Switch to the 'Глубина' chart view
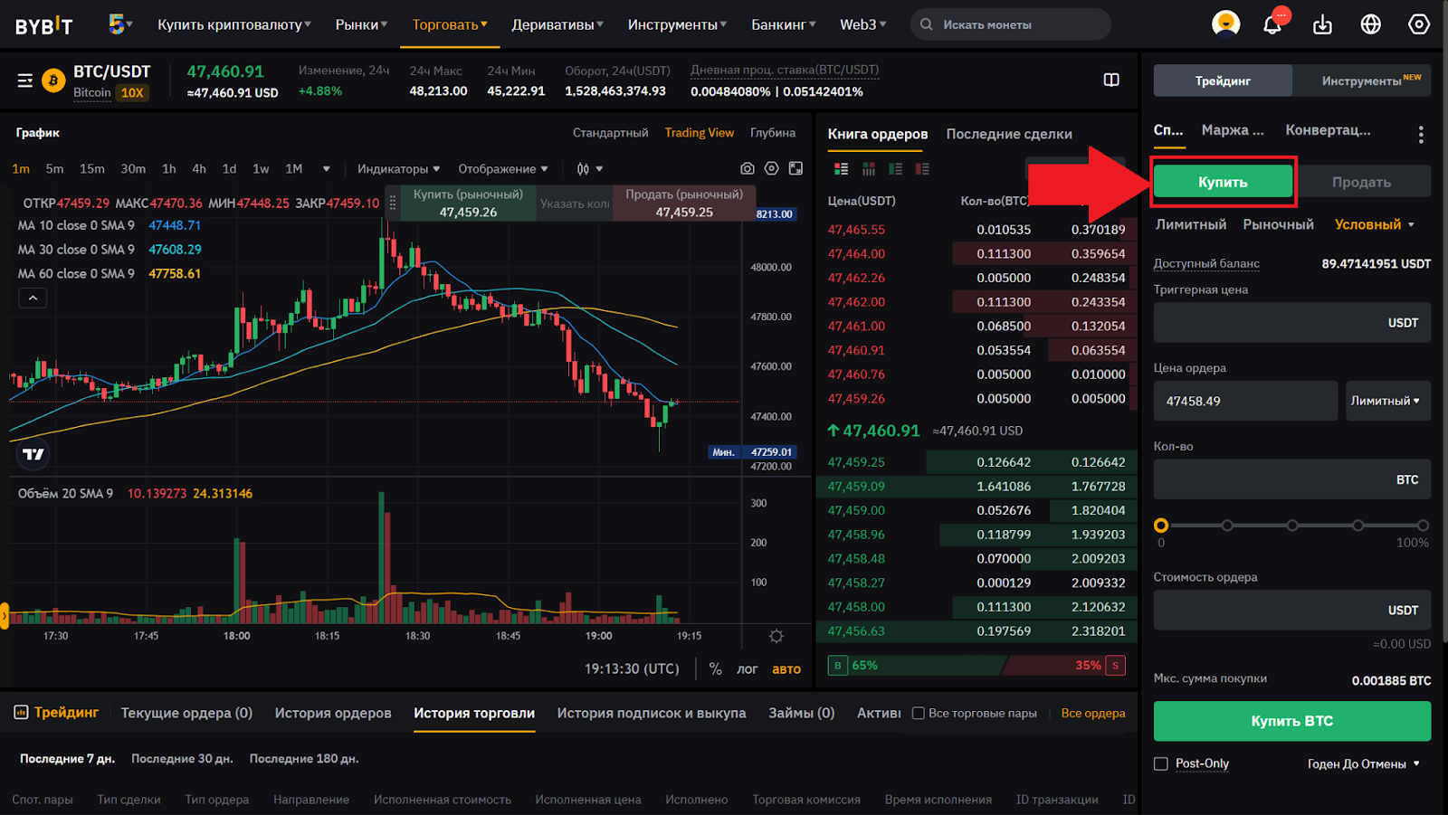The image size is (1448, 815). tap(773, 133)
